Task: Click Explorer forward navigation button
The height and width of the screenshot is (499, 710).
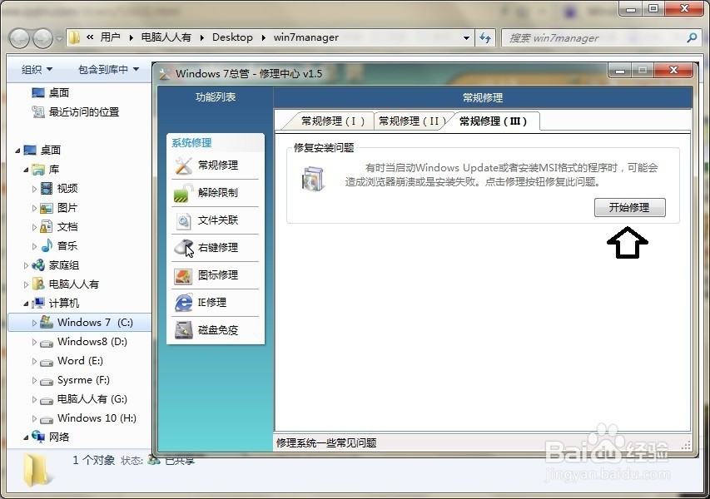Action: (43, 38)
